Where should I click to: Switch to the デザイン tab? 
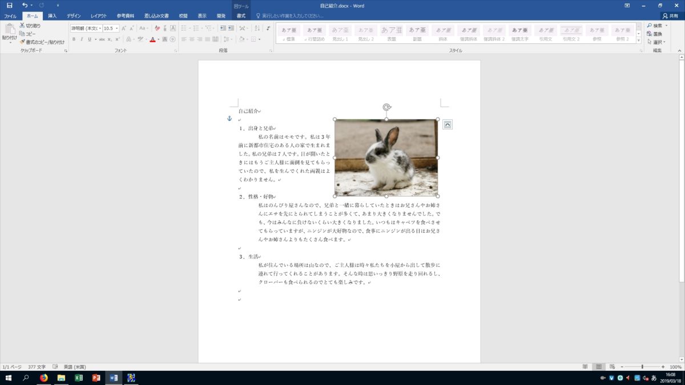point(74,16)
